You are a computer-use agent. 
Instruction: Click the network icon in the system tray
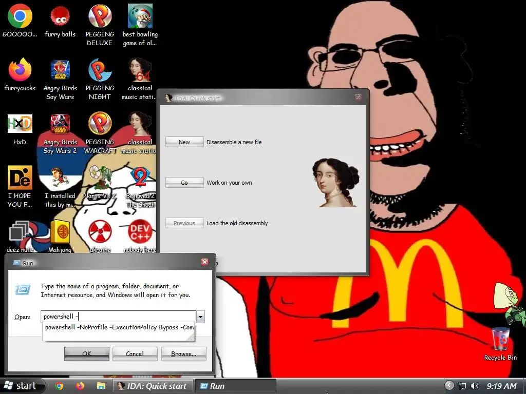462,386
